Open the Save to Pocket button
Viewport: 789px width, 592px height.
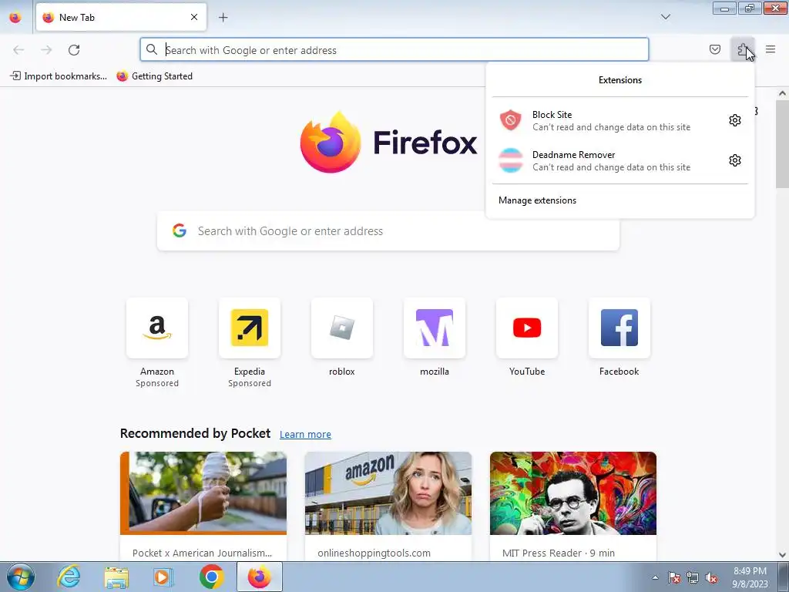(714, 49)
